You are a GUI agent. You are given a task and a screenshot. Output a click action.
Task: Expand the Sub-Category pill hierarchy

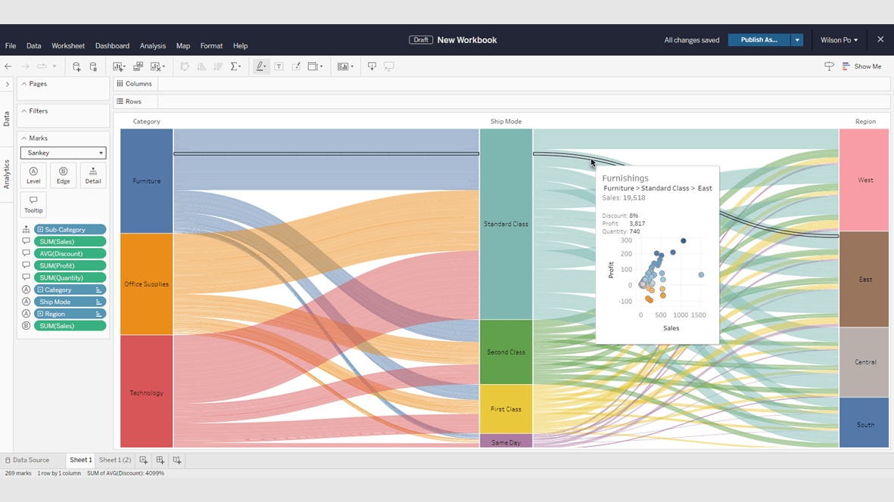tap(40, 230)
